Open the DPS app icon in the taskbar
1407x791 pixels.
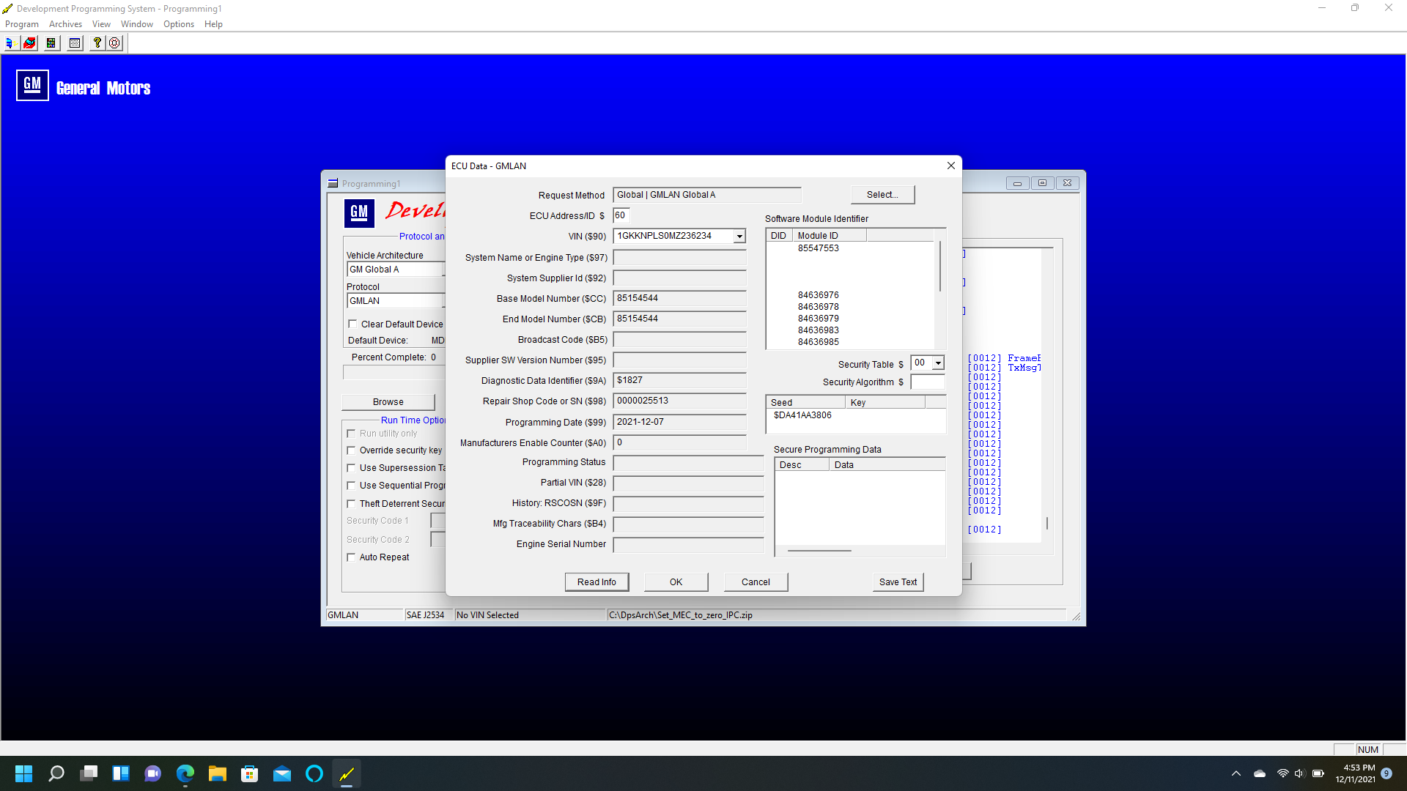[x=346, y=773]
